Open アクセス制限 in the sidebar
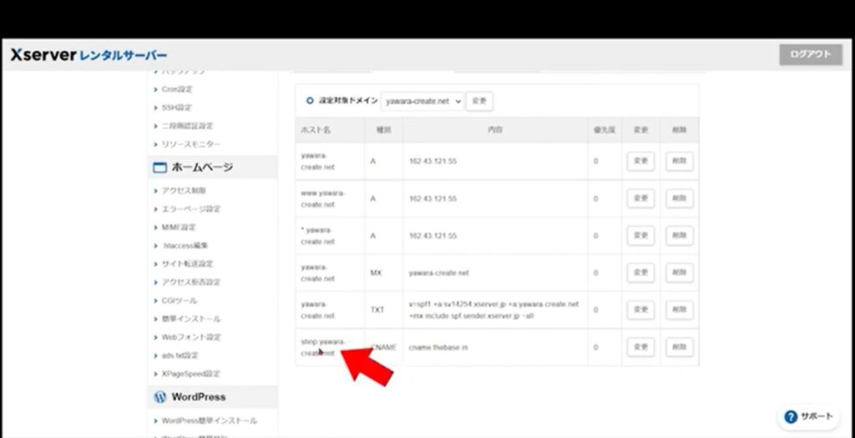855x438 pixels. 184,191
